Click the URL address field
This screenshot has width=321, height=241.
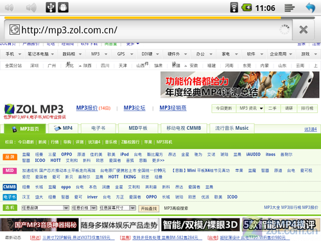click(148, 30)
